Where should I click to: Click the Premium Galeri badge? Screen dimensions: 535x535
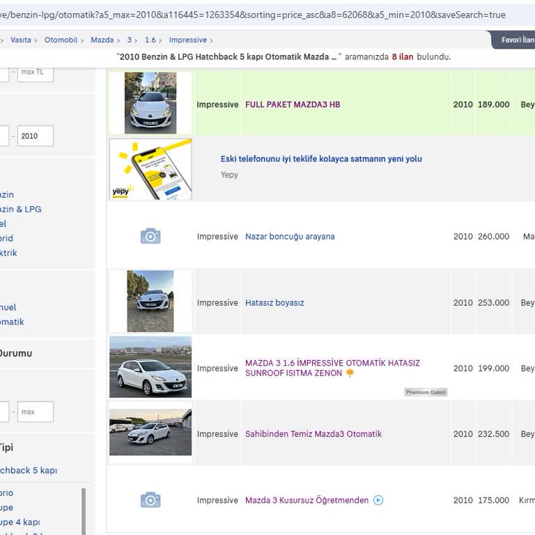[x=426, y=392]
